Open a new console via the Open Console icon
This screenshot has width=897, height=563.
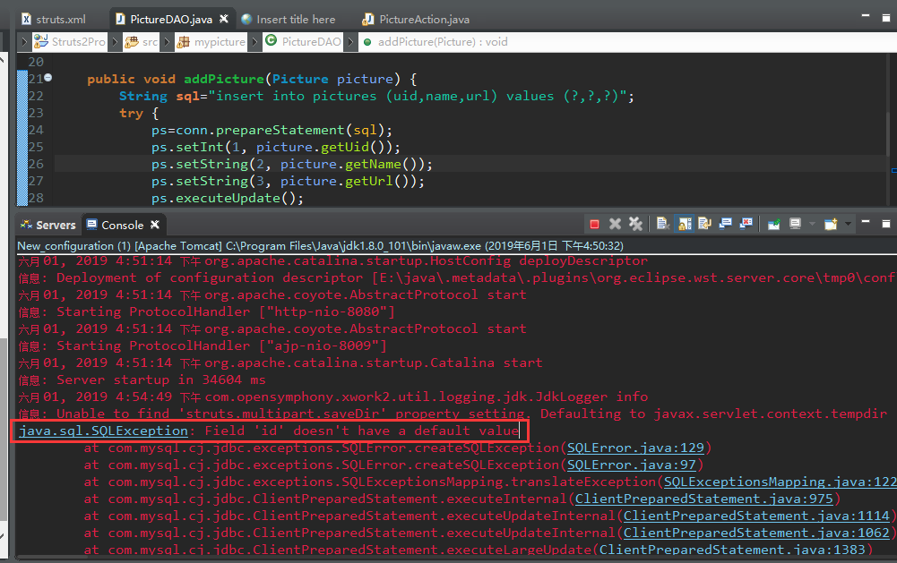[x=831, y=224]
